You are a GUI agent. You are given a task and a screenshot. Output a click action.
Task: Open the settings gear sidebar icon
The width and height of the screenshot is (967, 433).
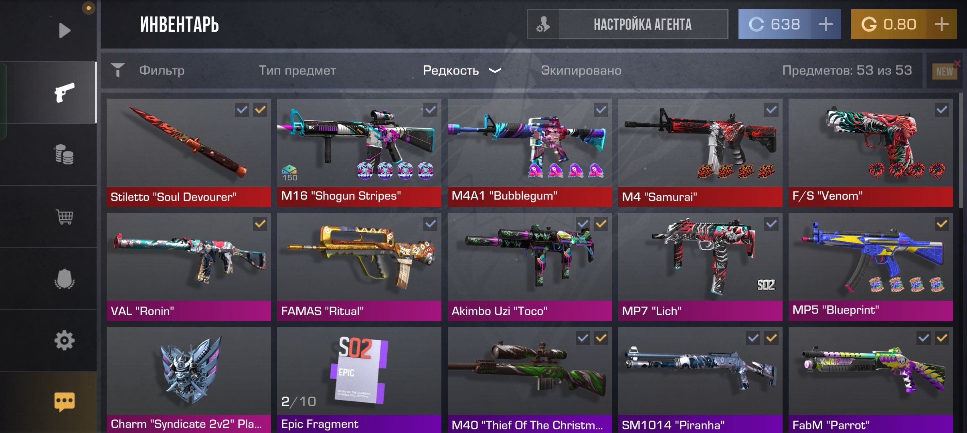click(64, 341)
